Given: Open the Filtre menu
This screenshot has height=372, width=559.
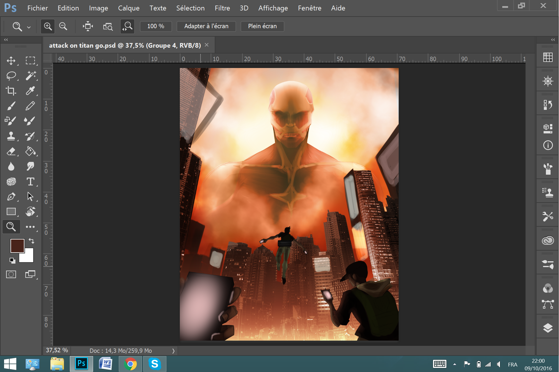Looking at the screenshot, I should (222, 8).
